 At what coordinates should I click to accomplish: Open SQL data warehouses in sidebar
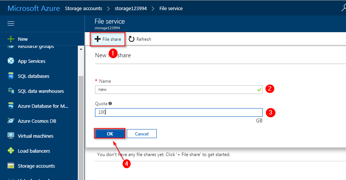pos(41,91)
